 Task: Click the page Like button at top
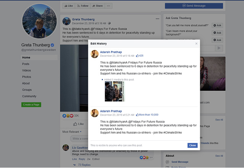pos(69,6)
